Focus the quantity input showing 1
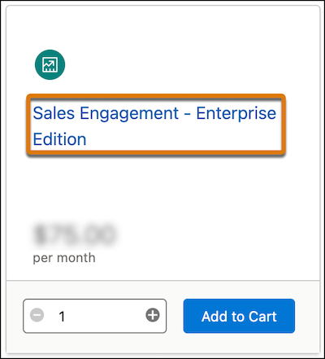Screen dimensions: 325x359 pyautogui.click(x=95, y=316)
